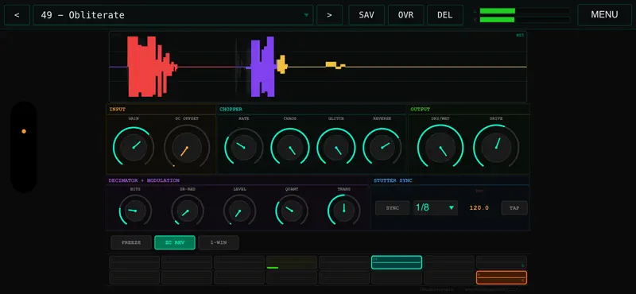Screen dimensions: 636x294
Task: Adjust the QUANT knob
Action: pyautogui.click(x=292, y=210)
